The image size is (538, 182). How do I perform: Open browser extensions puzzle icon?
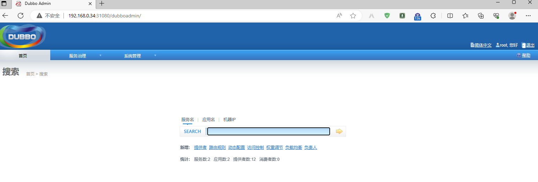(433, 16)
